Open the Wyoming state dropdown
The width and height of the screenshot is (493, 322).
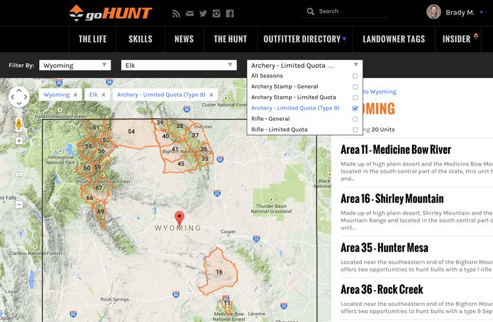pos(75,65)
